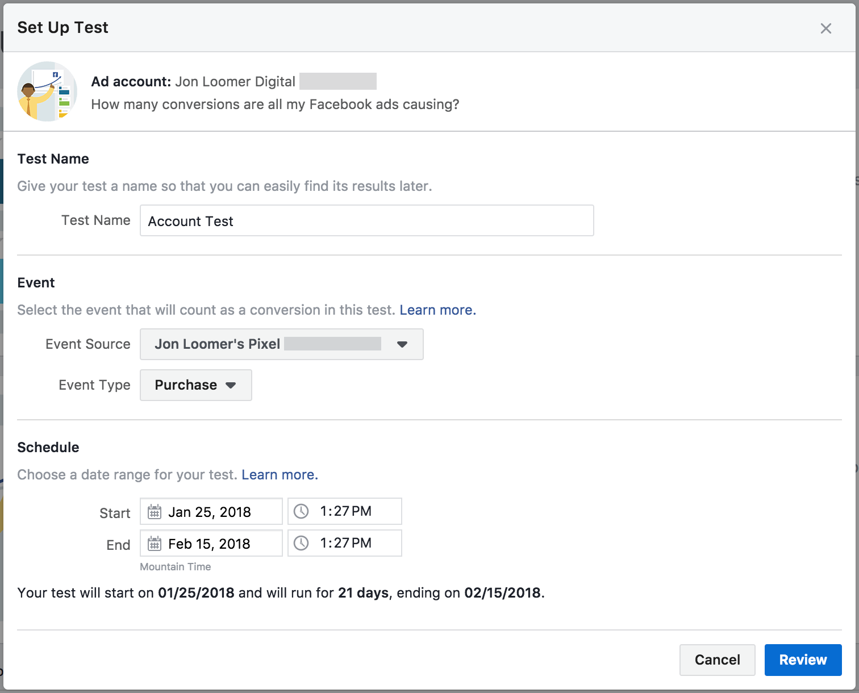Viewport: 859px width, 693px height.
Task: Open Learn more link under Schedule
Action: 280,475
